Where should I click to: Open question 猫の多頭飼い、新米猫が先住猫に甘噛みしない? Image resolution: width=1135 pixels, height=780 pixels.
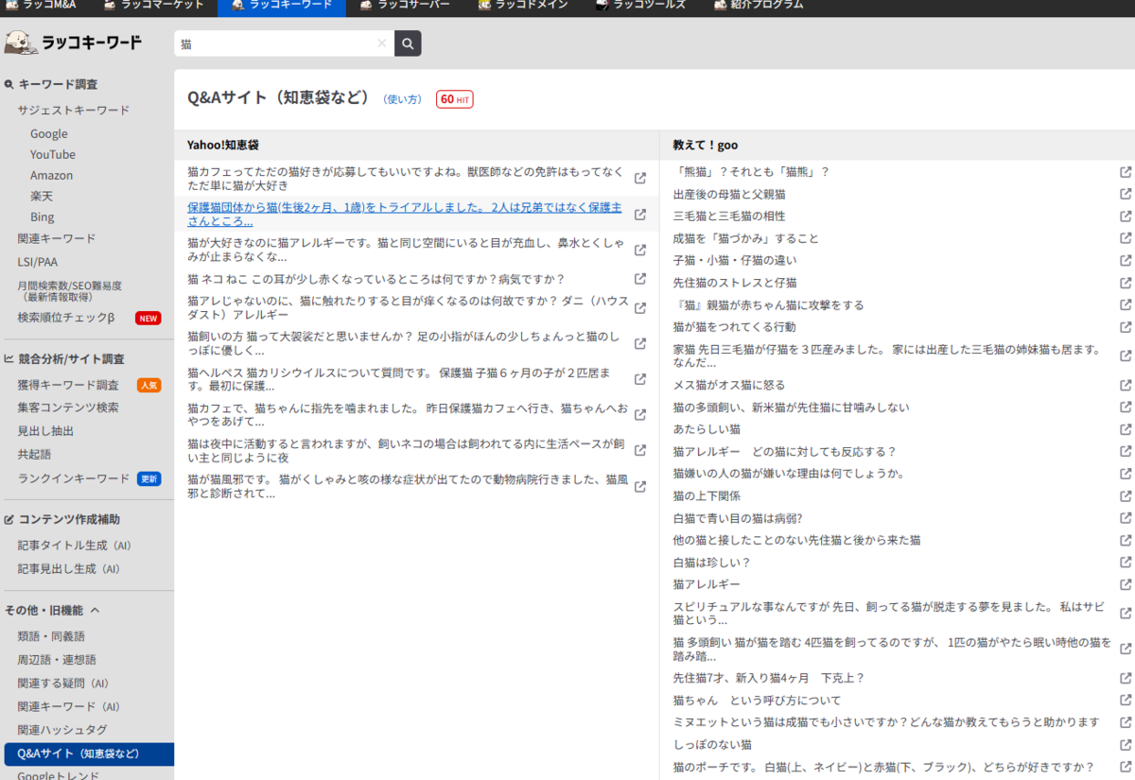coord(791,407)
